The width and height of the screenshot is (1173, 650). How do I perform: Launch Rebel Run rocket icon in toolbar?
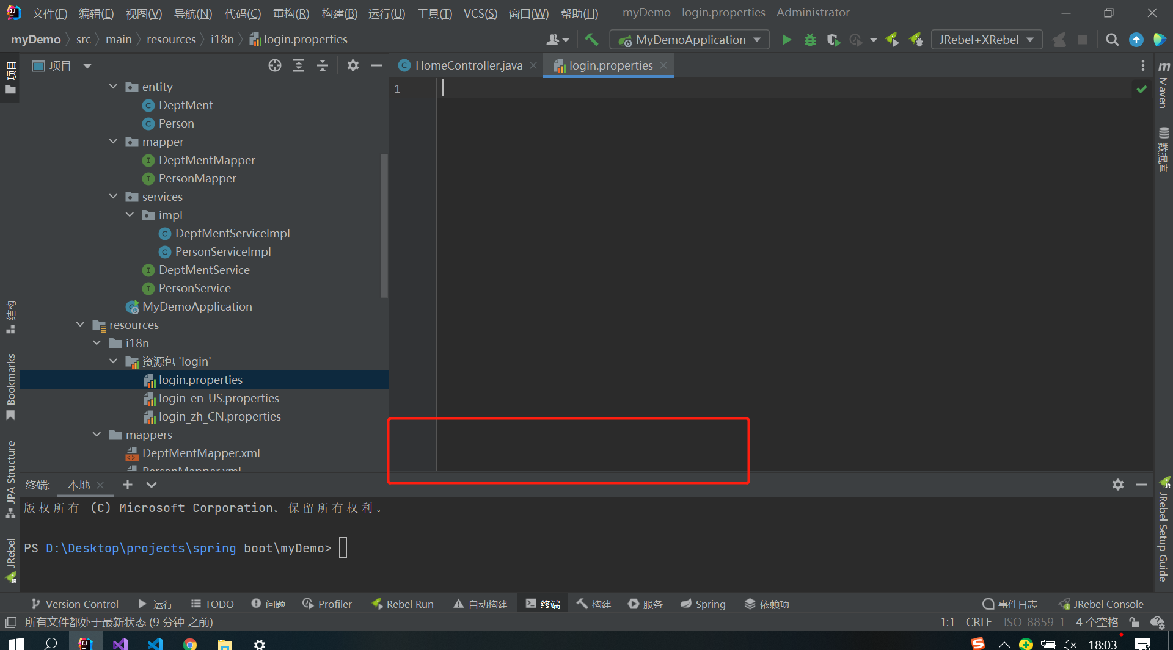coord(893,40)
